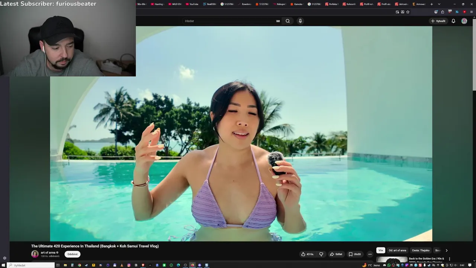The image size is (476, 268).
Task: Open VLC media player from the taskbar
Action: tap(122, 265)
